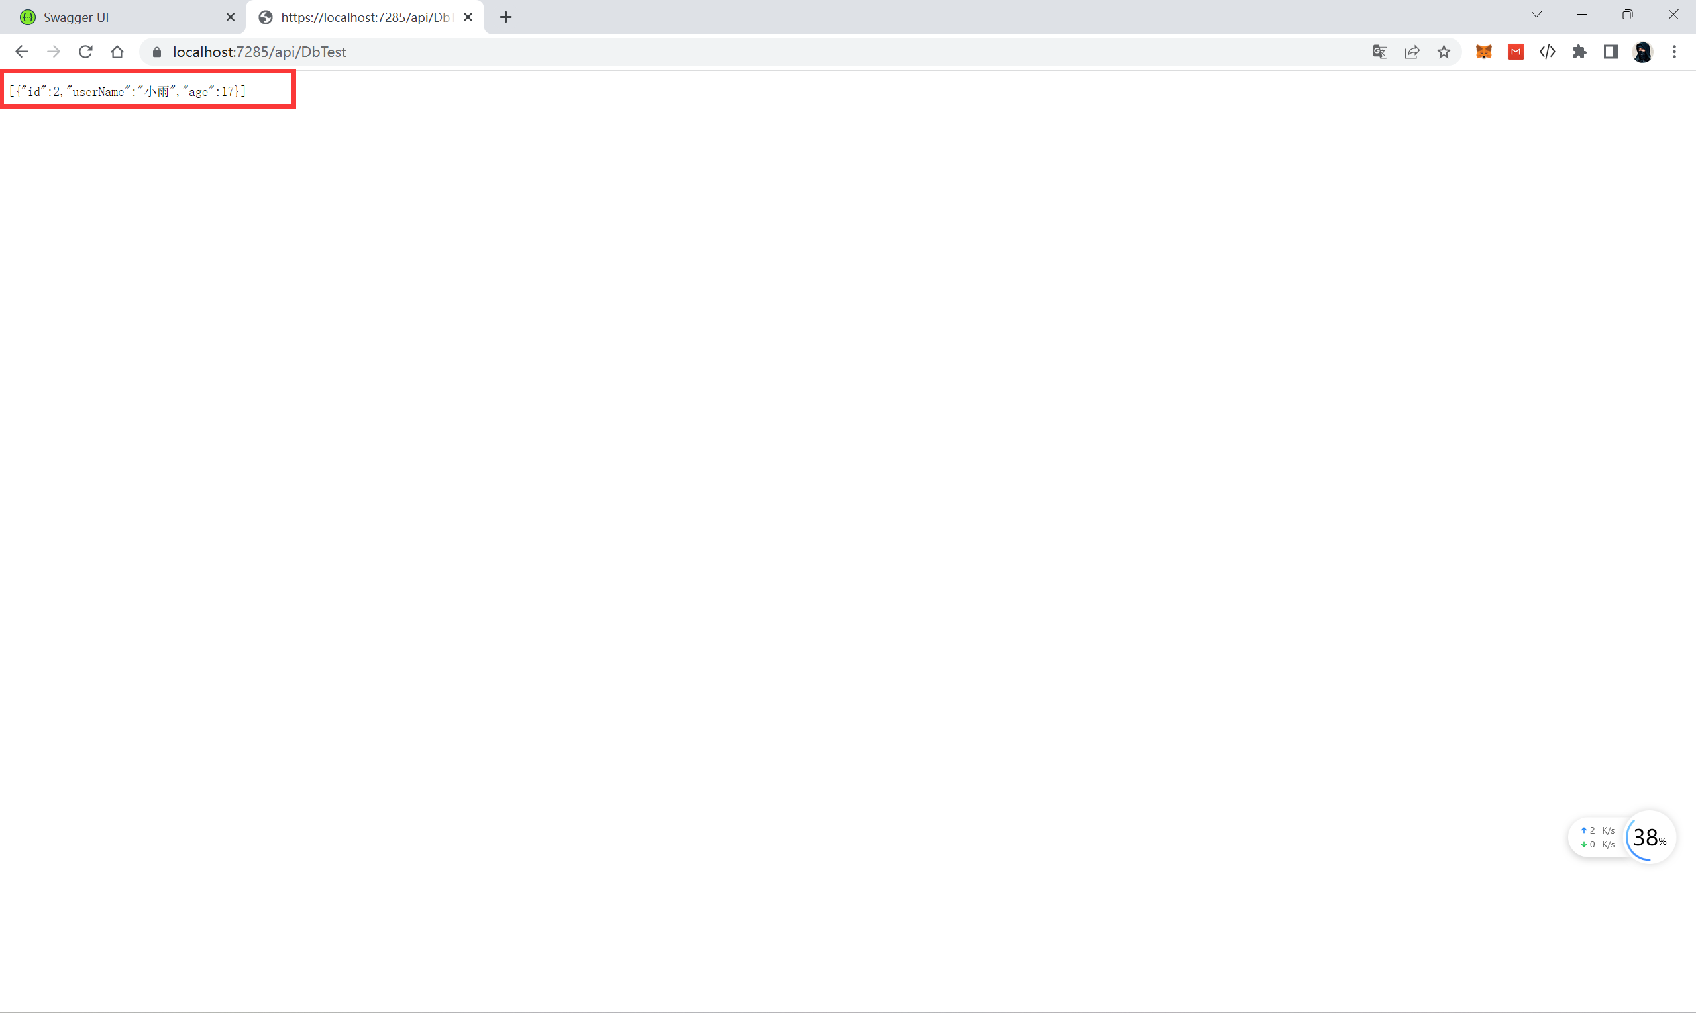Viewport: 1696px width, 1013px height.
Task: Go to the browser home page
Action: 117,51
